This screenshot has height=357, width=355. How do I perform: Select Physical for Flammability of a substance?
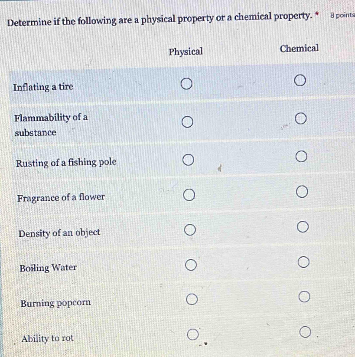[187, 123]
